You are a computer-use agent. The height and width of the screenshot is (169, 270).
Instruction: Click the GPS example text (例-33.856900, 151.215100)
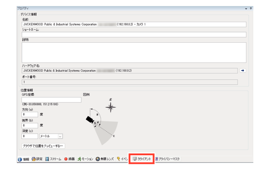tap(40, 104)
